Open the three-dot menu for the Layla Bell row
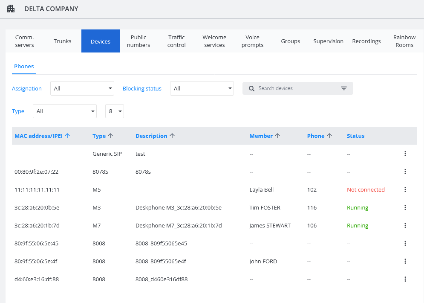Screen dimensions: 424x303 [405, 189]
